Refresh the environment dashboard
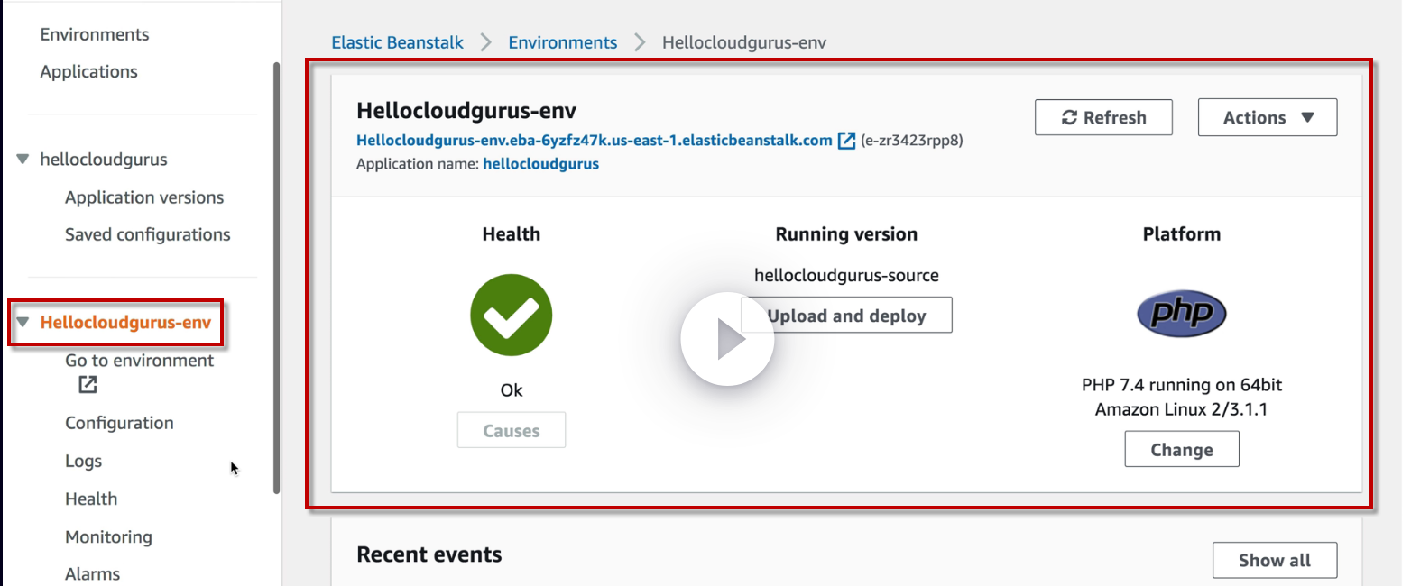Screen dimensions: 1411x586 [x=1103, y=117]
